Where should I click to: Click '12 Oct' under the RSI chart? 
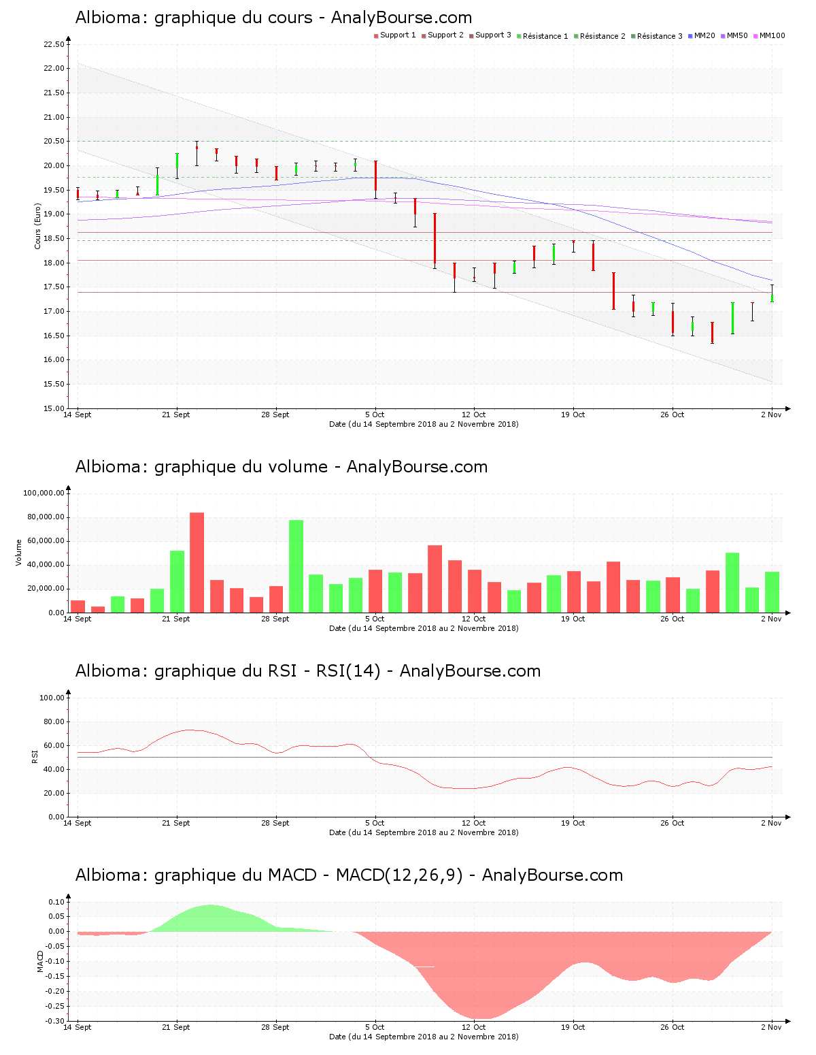click(x=474, y=823)
